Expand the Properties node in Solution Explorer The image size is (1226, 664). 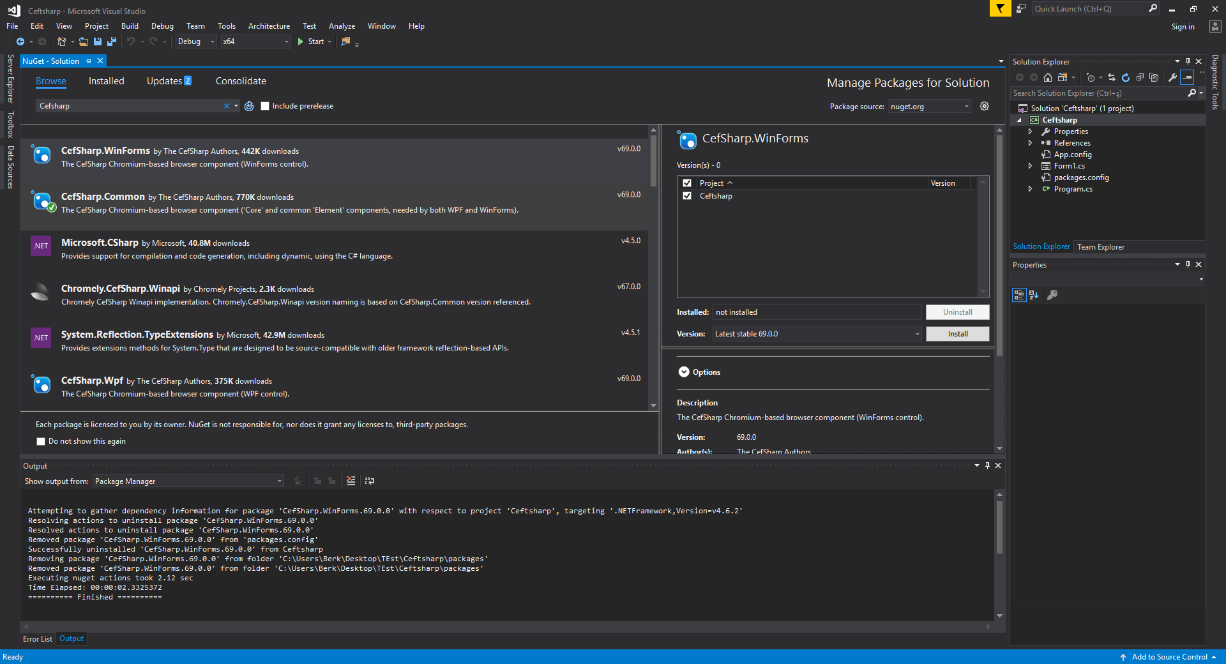(1030, 132)
